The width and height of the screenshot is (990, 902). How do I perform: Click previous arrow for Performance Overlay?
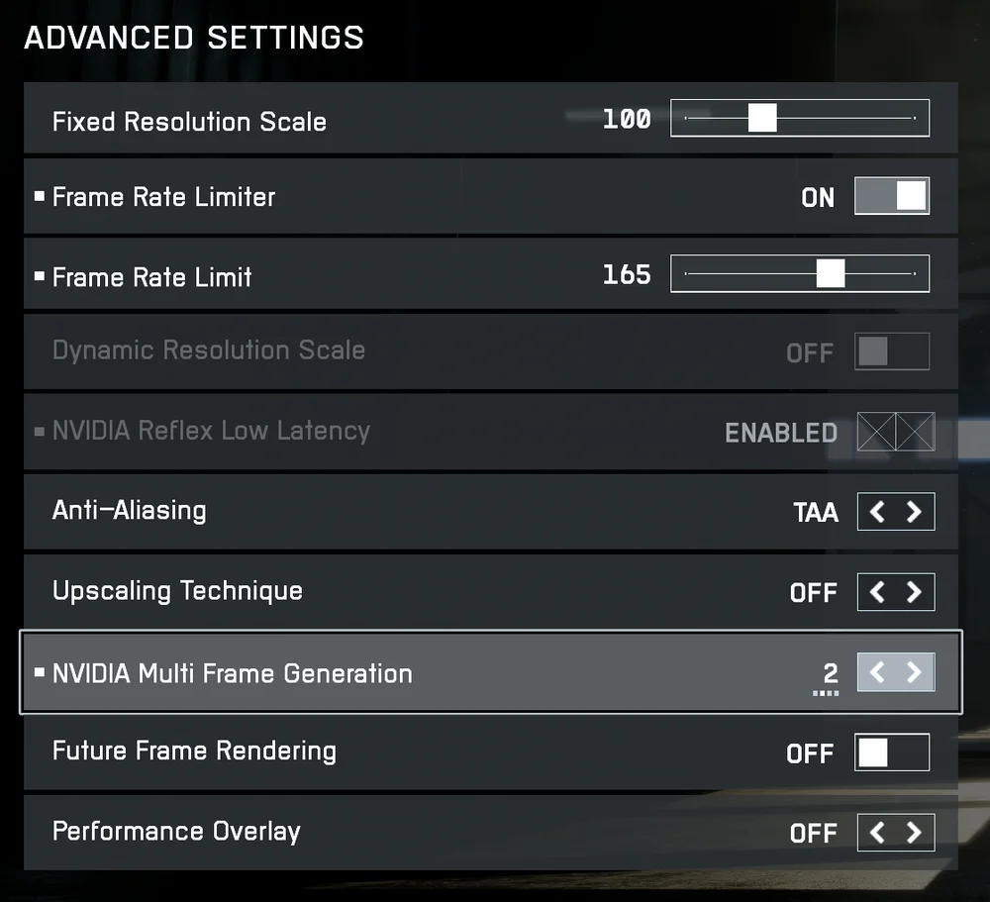pos(877,833)
